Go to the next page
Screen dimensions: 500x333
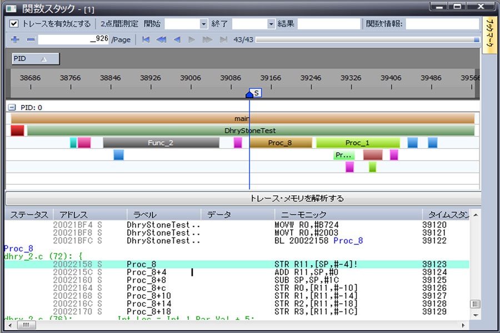[192, 39]
